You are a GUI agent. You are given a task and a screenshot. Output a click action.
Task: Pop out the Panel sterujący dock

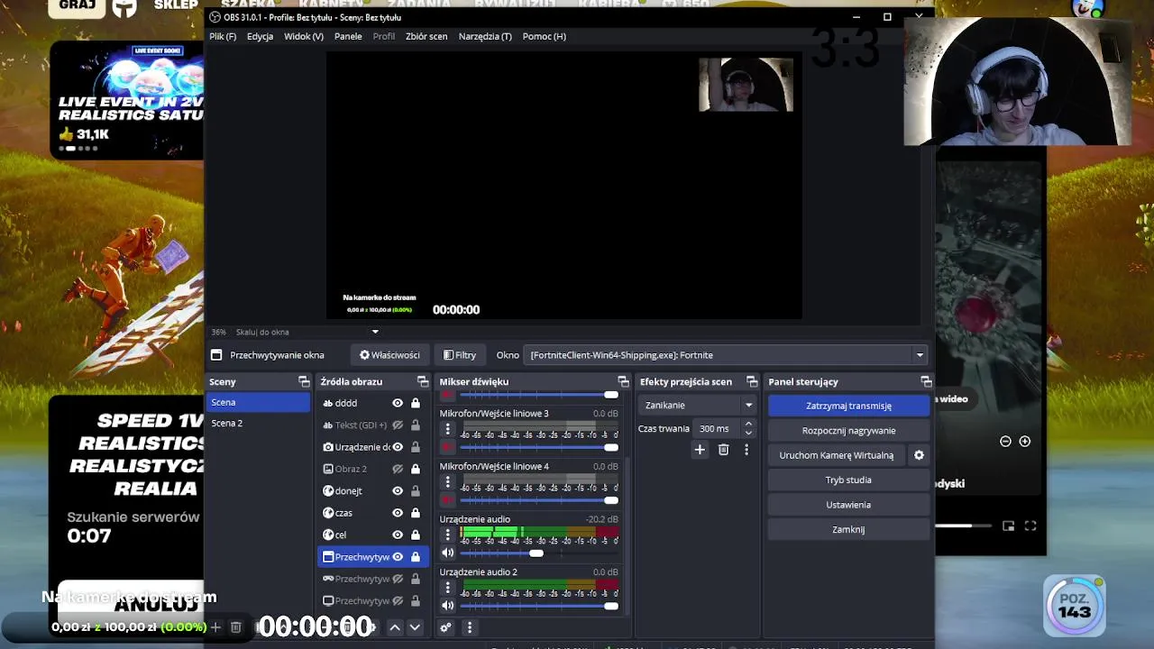click(926, 382)
